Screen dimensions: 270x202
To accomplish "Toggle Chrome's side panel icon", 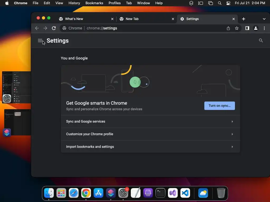I will pyautogui.click(x=247, y=28).
